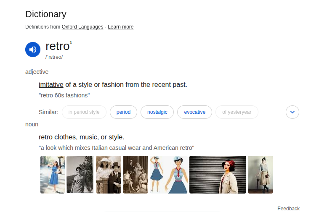Open illustrated sailor-style retro outfit image
The width and height of the screenshot is (311, 212).
[x=169, y=175]
